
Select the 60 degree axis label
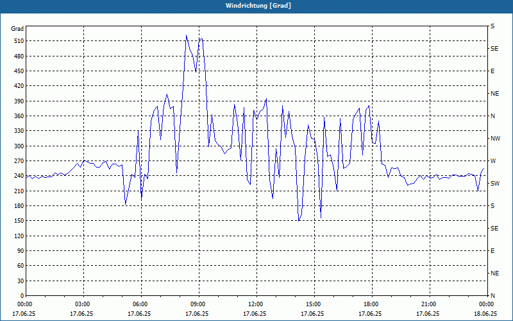point(21,266)
